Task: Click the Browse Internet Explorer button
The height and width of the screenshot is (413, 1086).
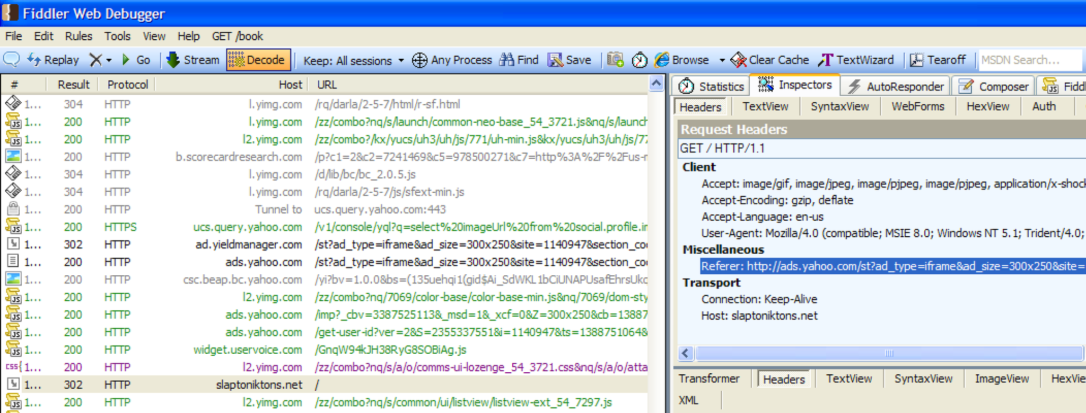Action: (x=682, y=60)
